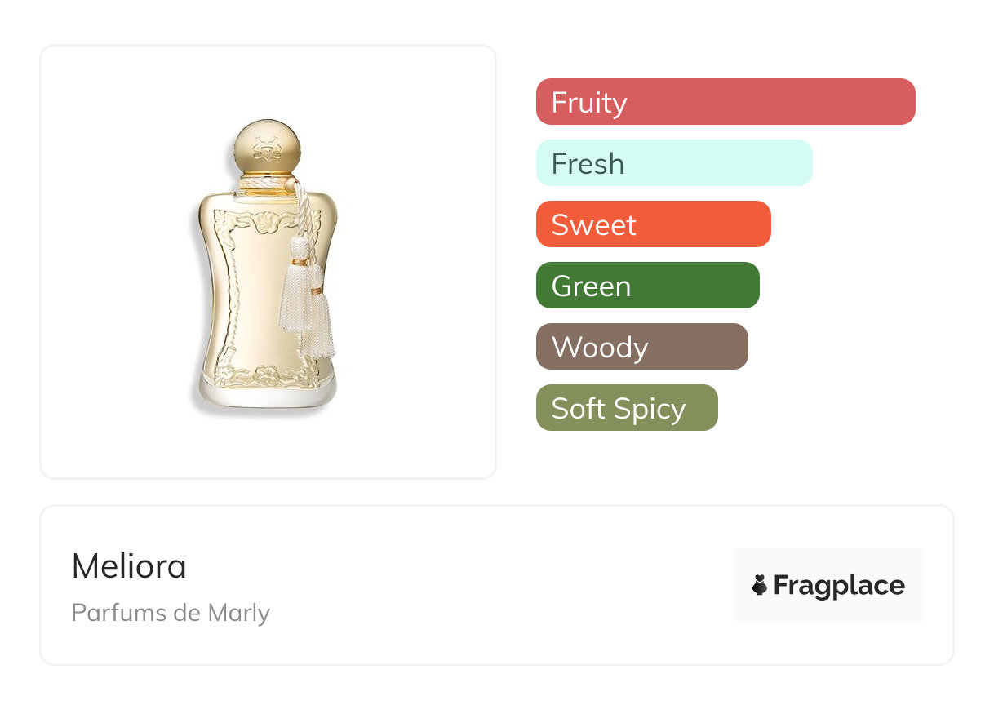Click the Soft Spicy label text
The height and width of the screenshot is (705, 994).
619,409
